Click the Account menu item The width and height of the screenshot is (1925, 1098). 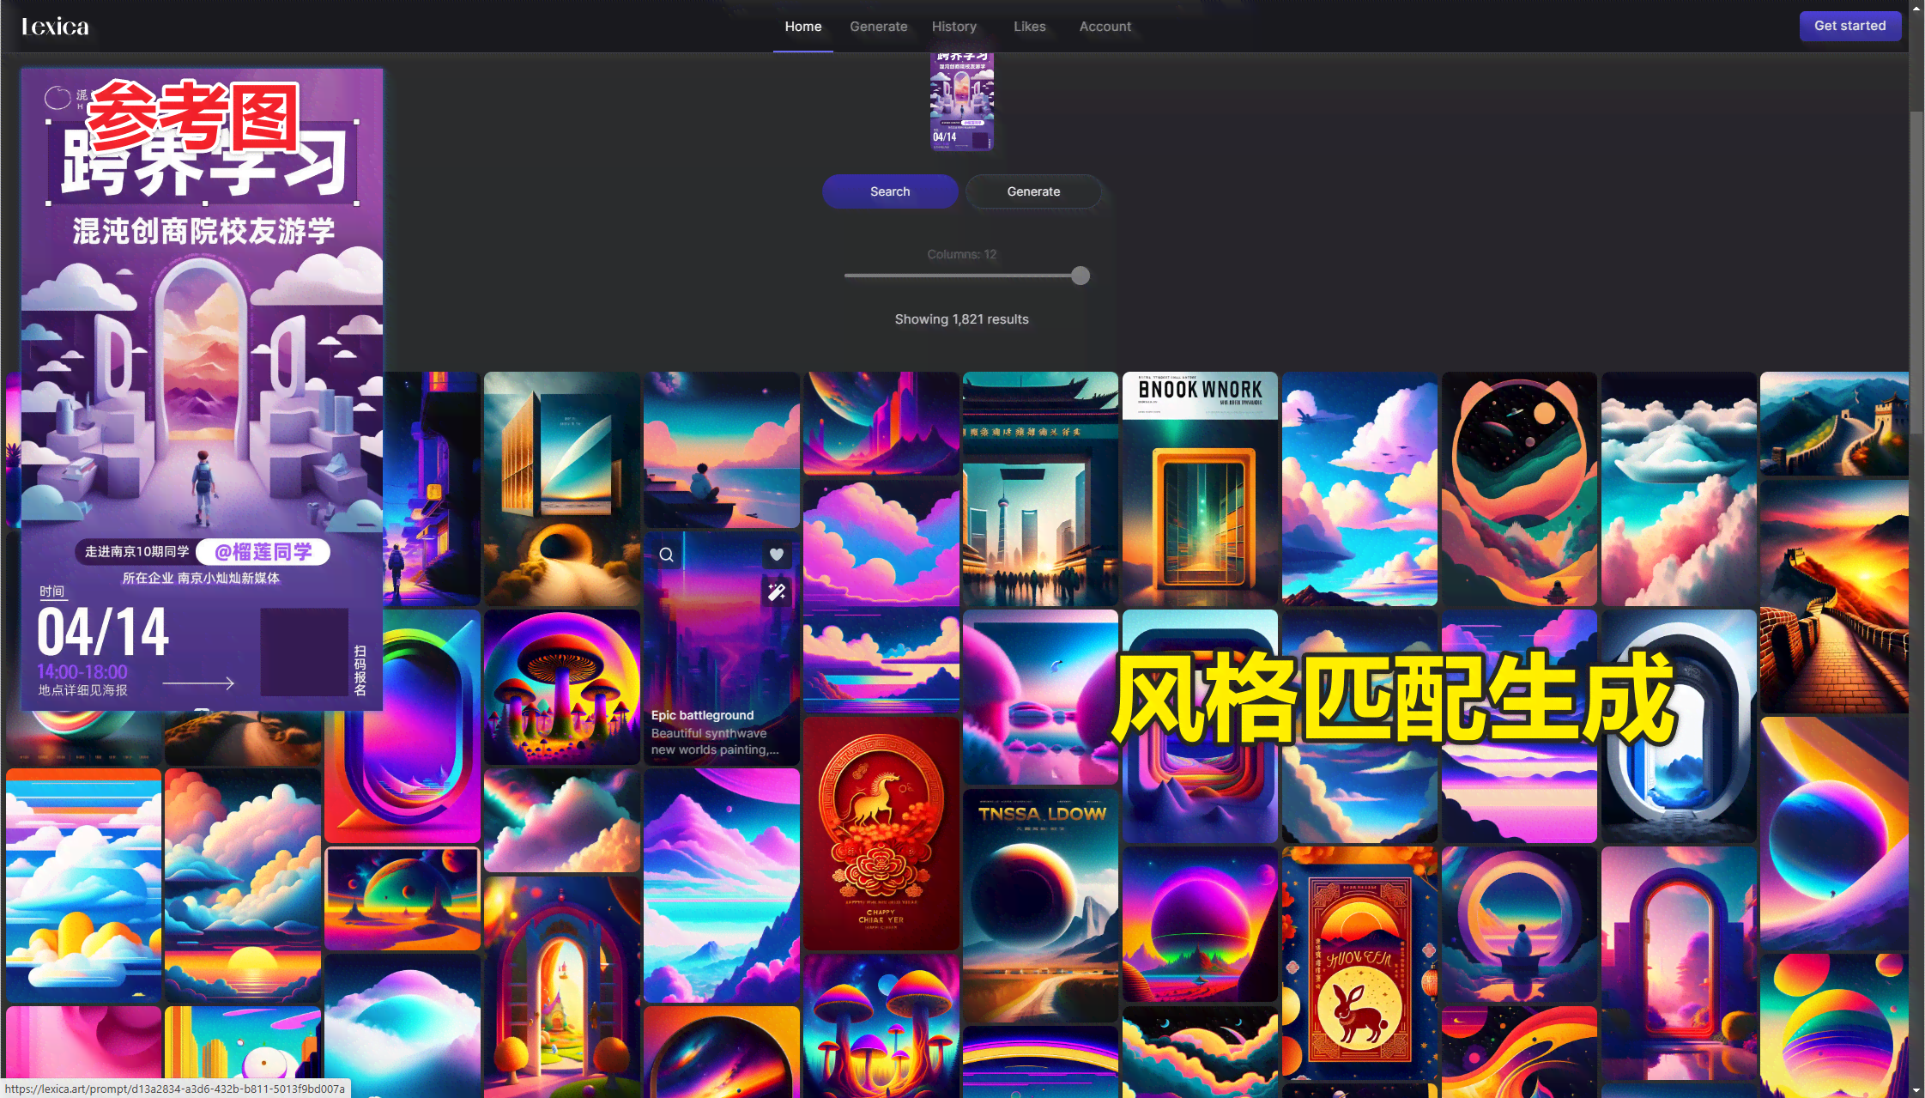pos(1105,27)
